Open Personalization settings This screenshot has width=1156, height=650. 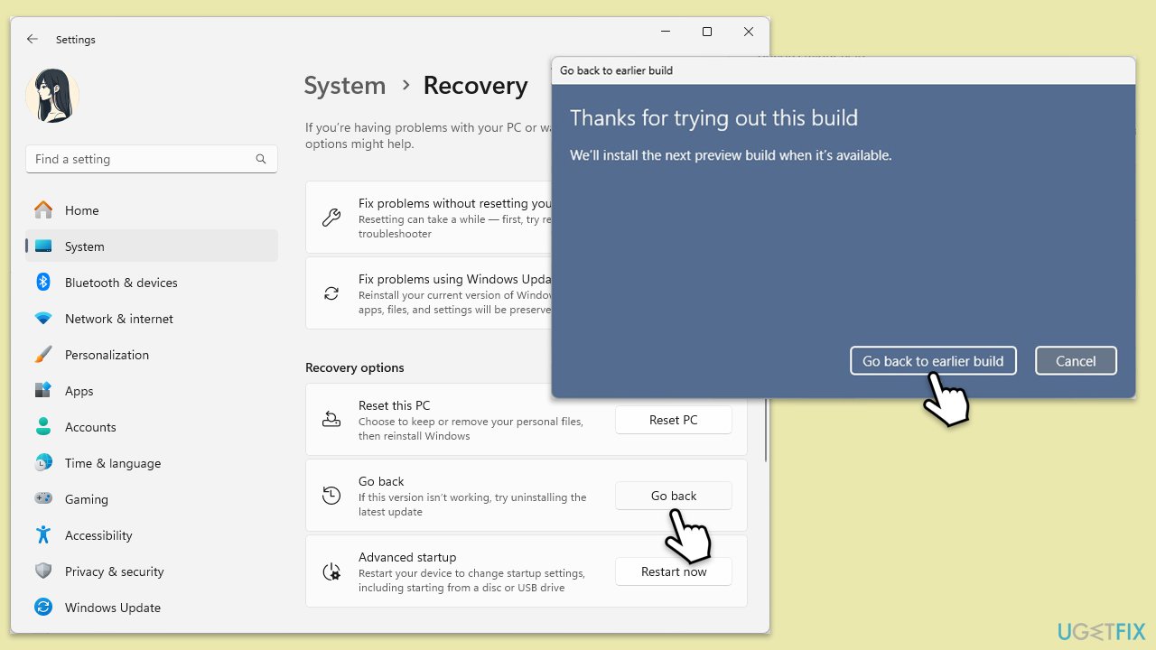point(107,355)
